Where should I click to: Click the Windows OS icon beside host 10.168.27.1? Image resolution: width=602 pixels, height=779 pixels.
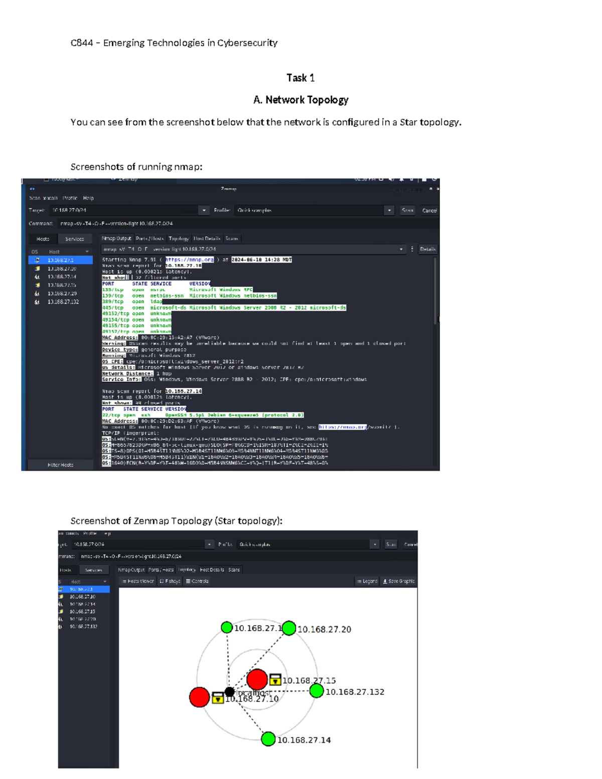38,259
